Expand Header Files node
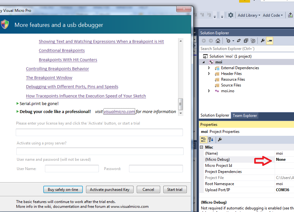The height and width of the screenshot is (212, 294). [x=209, y=74]
